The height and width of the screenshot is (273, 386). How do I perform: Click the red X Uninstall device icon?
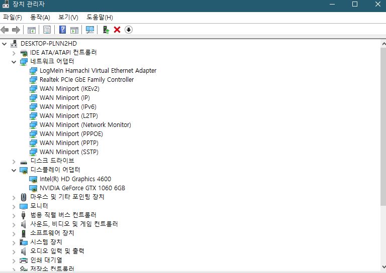coord(117,30)
